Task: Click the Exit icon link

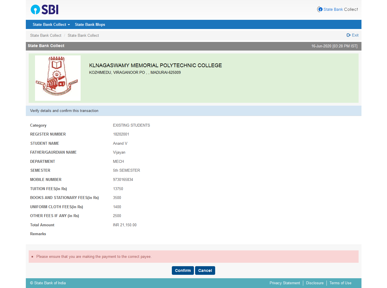Action: pos(353,35)
